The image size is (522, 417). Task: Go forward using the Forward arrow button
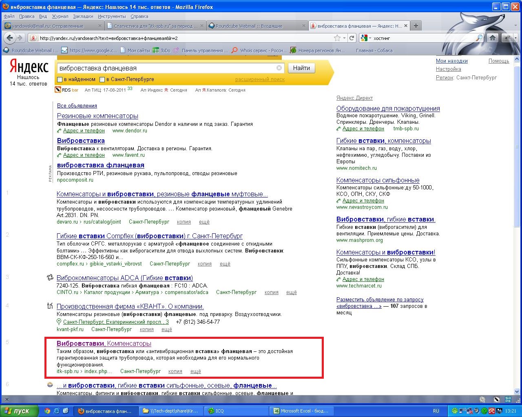pos(20,38)
